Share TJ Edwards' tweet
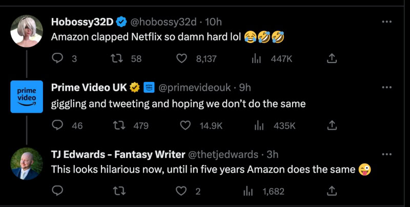Viewport: 410px width, 207px height. point(332,191)
